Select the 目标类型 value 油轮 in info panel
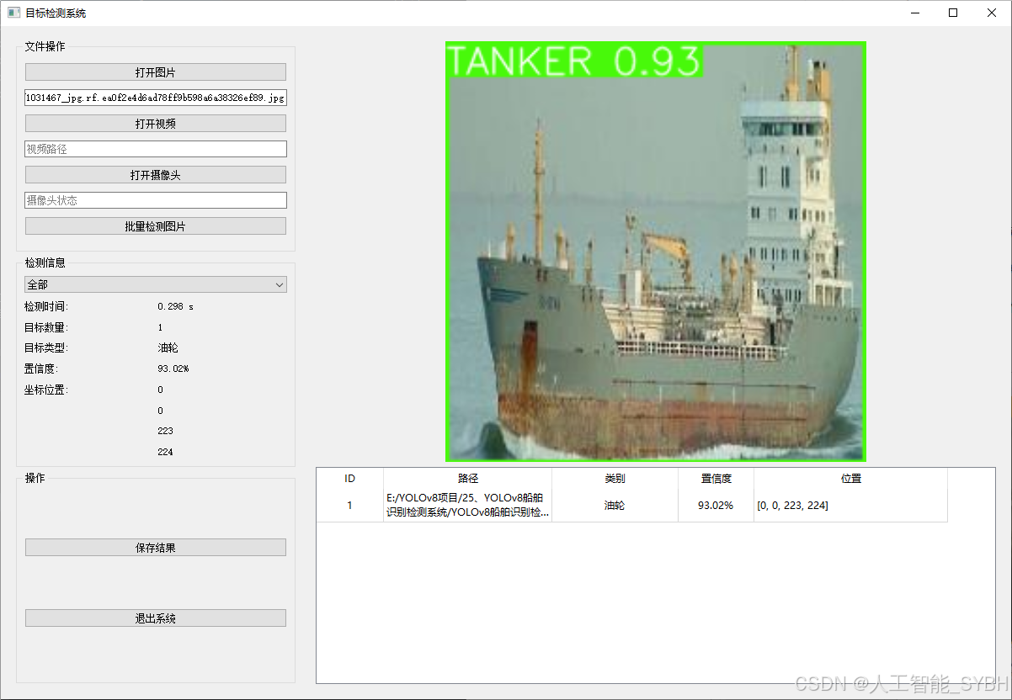The image size is (1012, 700). click(x=168, y=348)
